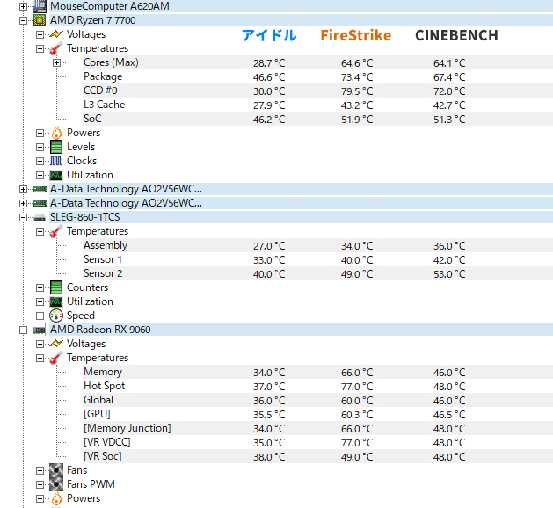Expand the Clocks node

pos(40,161)
